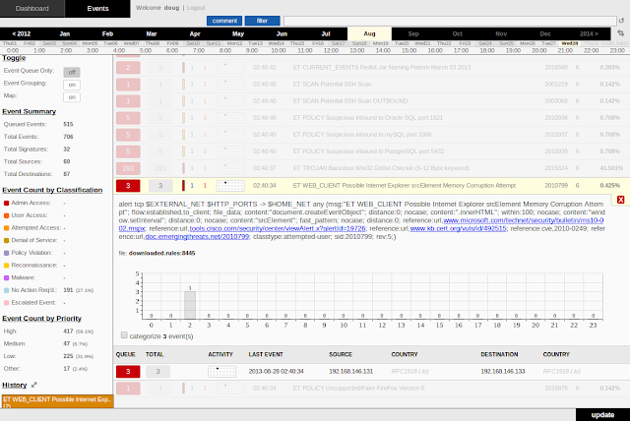Open History pop-out arrow icon
This screenshot has width=630, height=421.
pos(34,385)
